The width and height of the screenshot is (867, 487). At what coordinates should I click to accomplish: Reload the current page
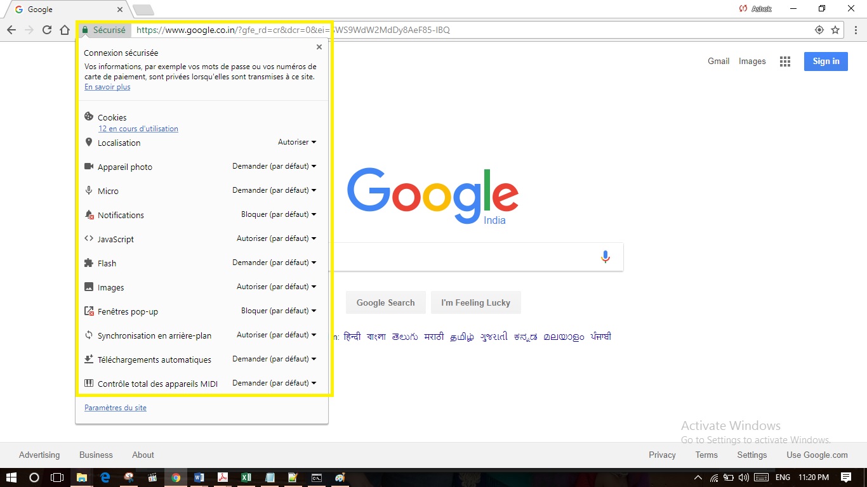(x=47, y=30)
